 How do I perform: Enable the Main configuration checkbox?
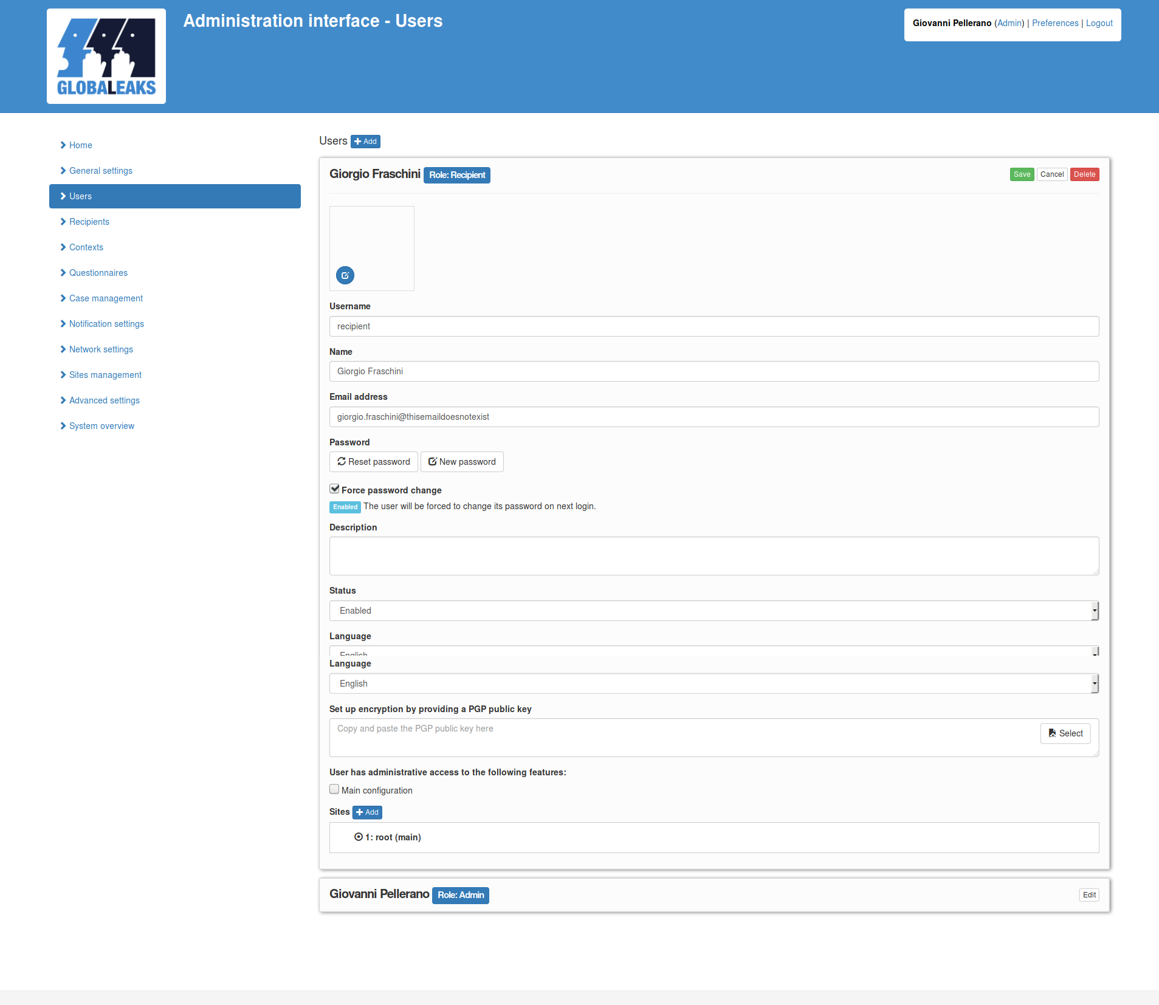pos(334,789)
